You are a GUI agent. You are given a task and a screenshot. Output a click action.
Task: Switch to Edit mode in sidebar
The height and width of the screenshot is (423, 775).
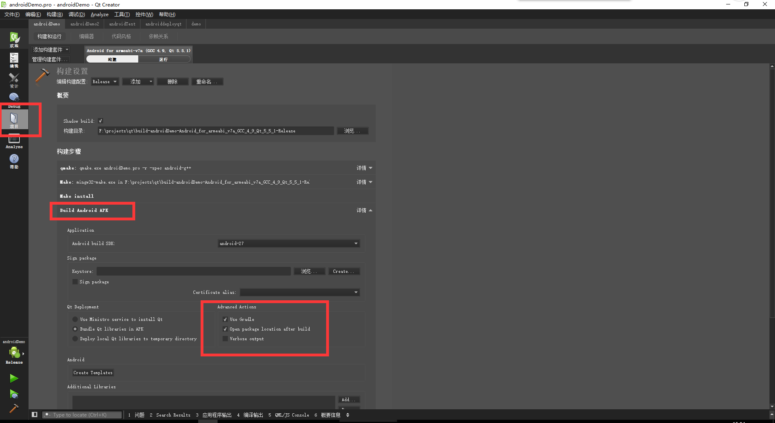click(x=14, y=60)
